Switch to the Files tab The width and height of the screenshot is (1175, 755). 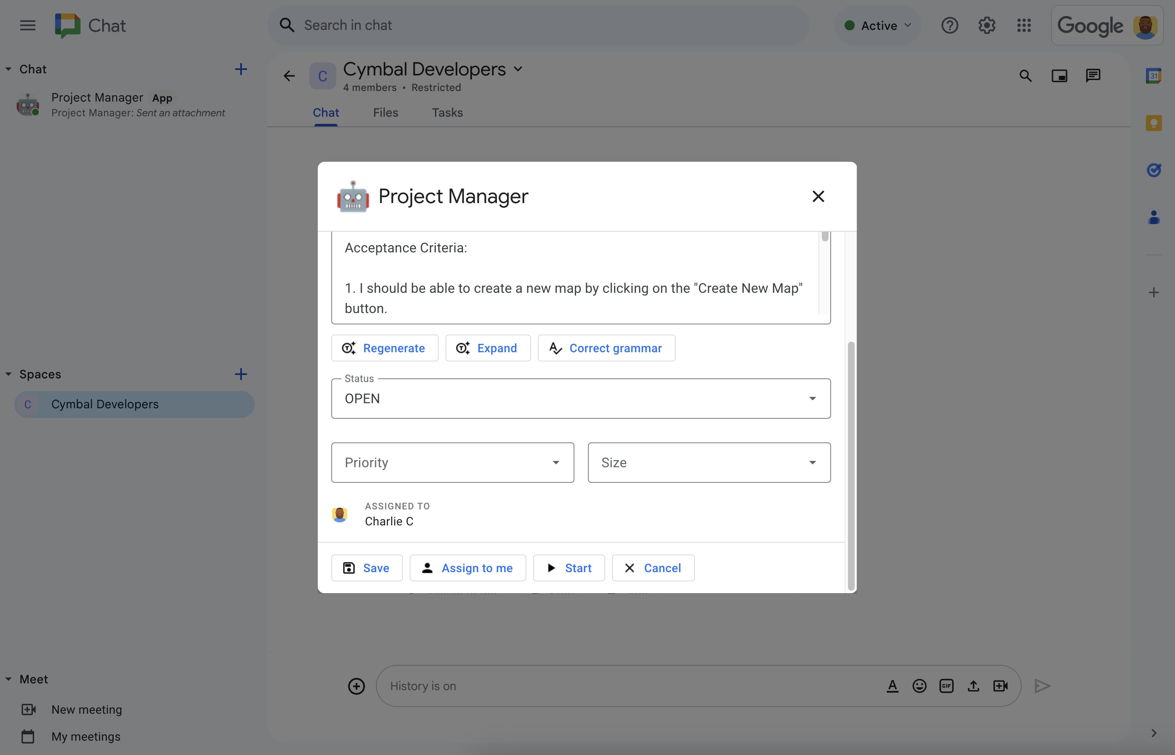[x=385, y=112]
